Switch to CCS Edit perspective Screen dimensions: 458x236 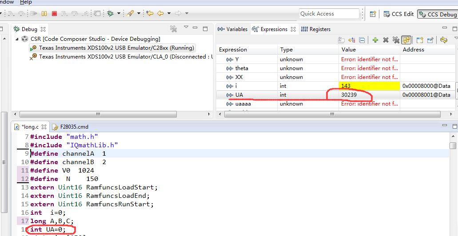[x=398, y=14]
